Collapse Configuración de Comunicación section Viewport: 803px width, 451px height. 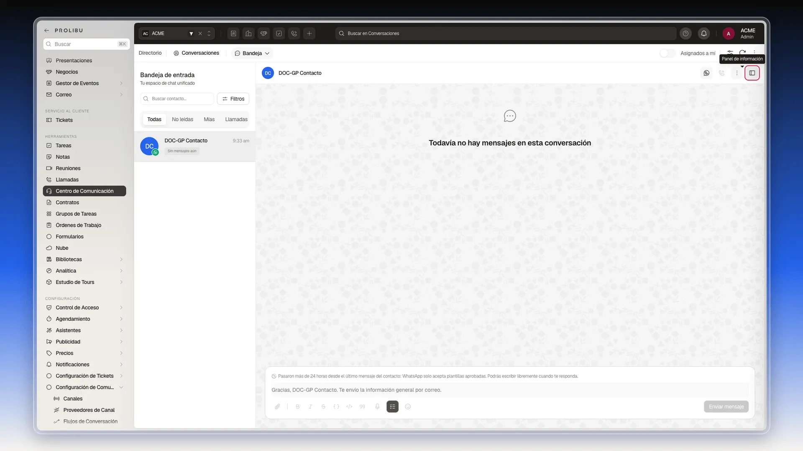click(x=121, y=387)
